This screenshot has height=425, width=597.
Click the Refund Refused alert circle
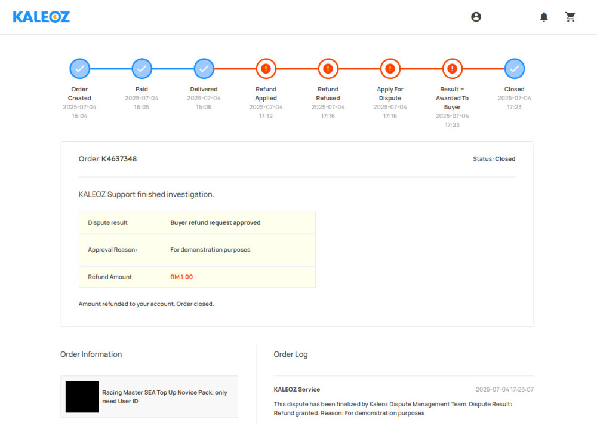click(x=328, y=69)
